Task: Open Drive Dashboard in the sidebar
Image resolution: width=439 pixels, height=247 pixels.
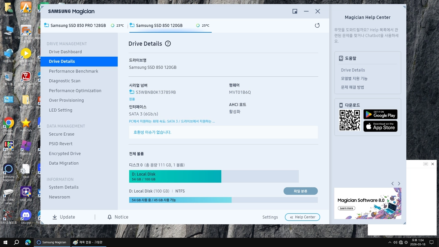Action: tap(65, 52)
